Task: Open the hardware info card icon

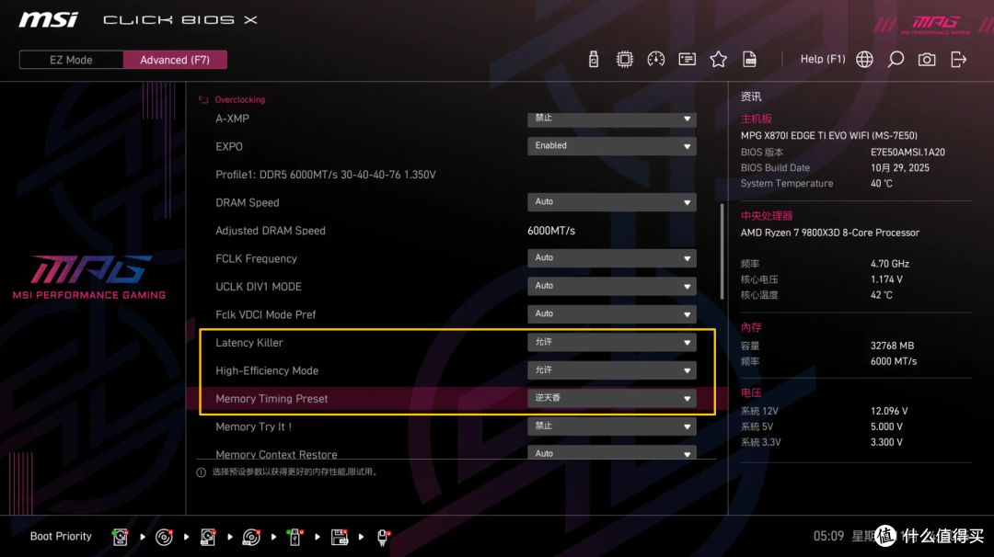Action: click(x=688, y=60)
